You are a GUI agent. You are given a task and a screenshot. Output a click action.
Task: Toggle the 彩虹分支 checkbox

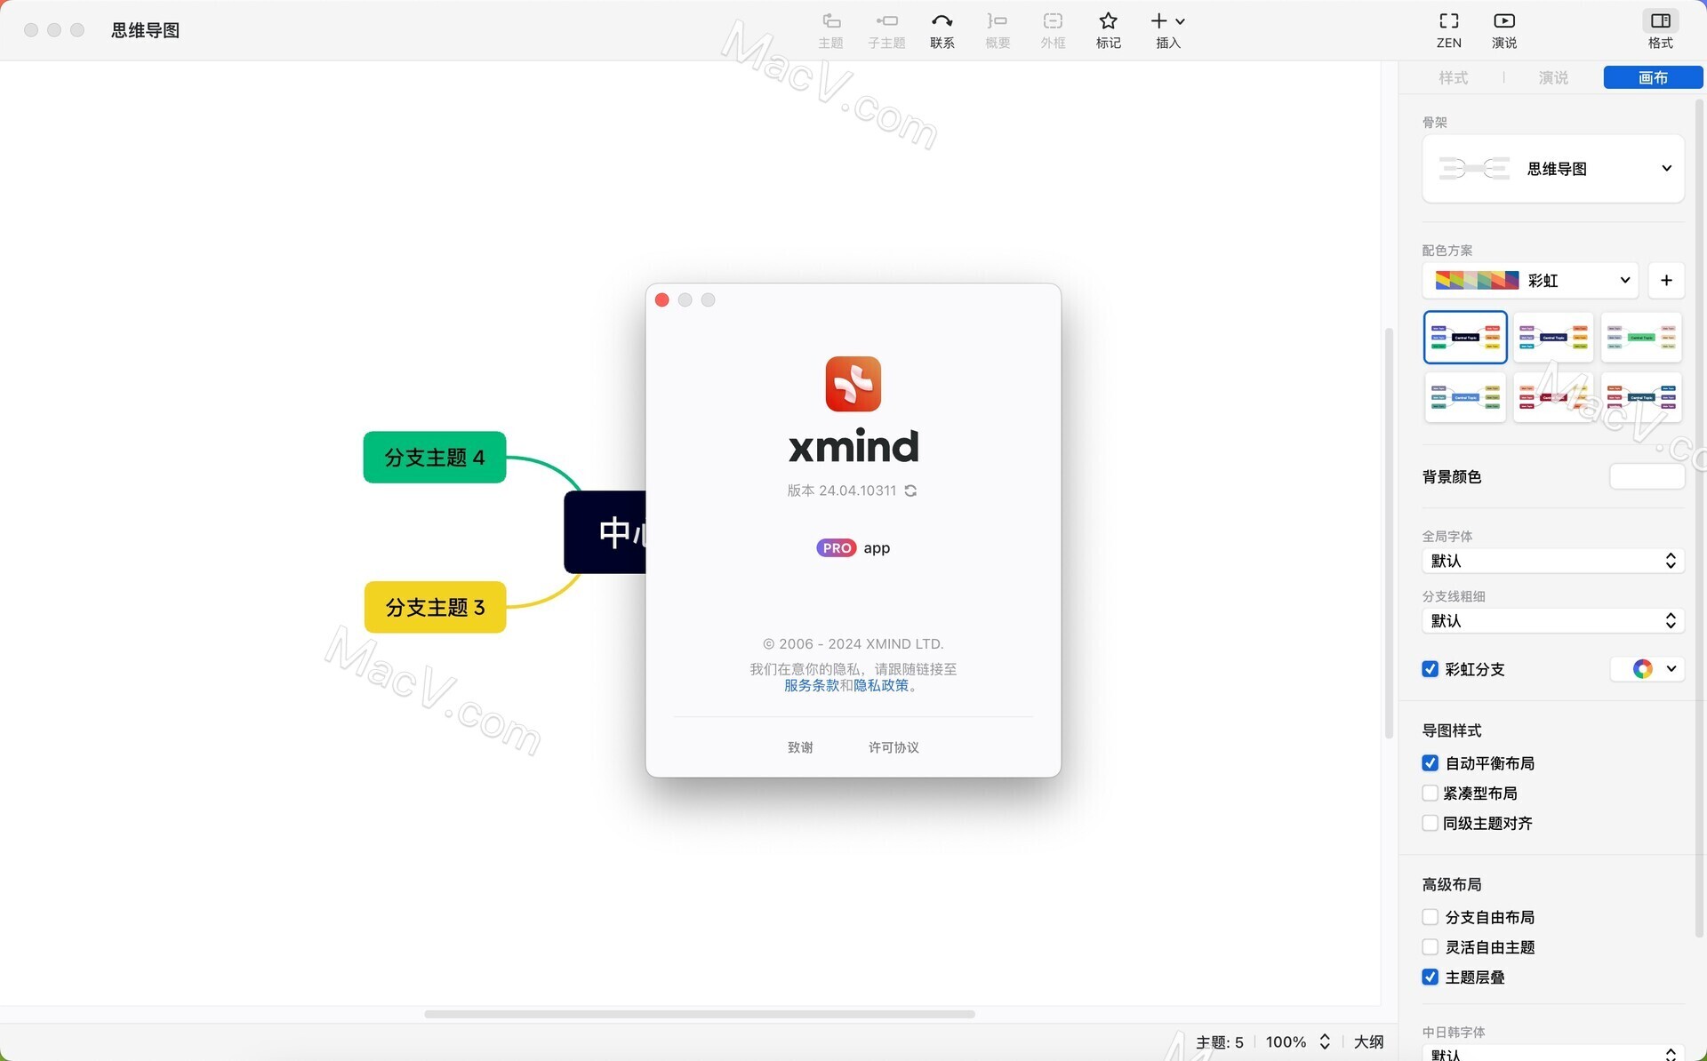pos(1430,669)
